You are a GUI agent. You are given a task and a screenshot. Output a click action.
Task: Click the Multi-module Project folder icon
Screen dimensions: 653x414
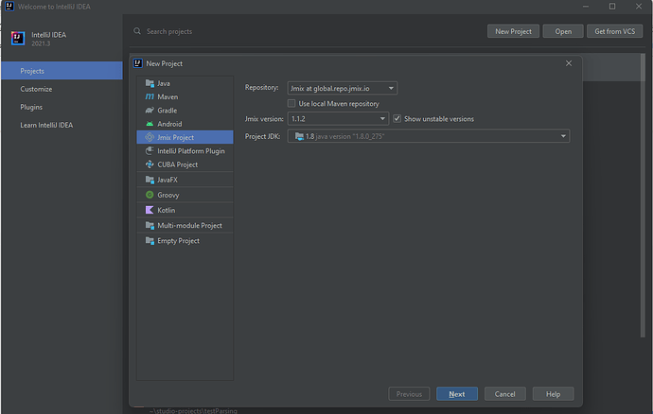tap(150, 225)
